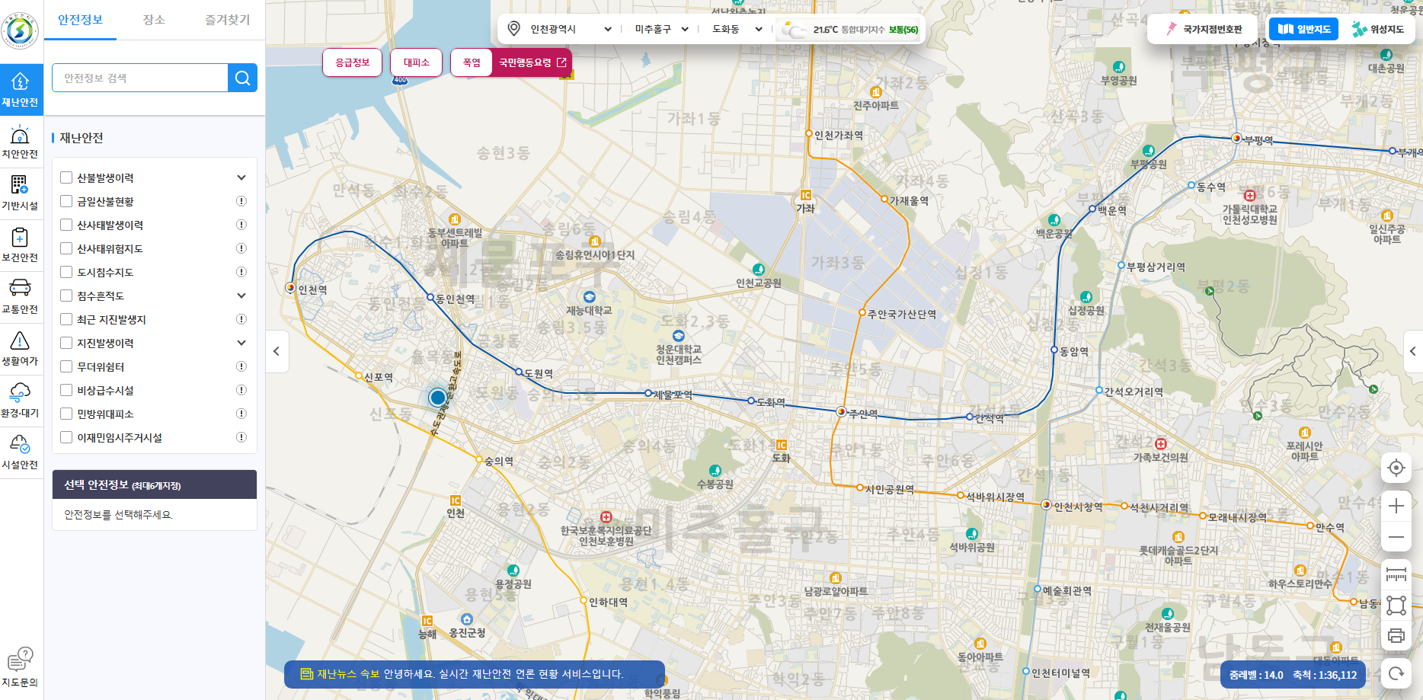Select the area measure tool
Viewport: 1423px width, 700px height.
click(x=1396, y=606)
